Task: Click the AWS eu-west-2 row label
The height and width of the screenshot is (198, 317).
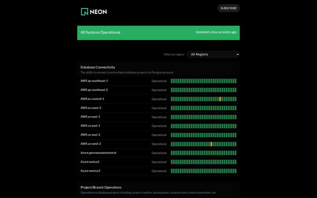Action: [91, 108]
